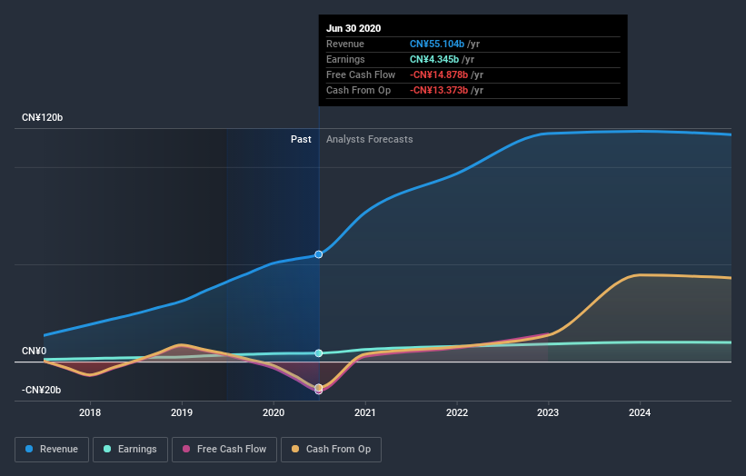Viewport: 746px width, 476px height.
Task: Toggle the Cash From Op legend series
Action: (x=331, y=450)
